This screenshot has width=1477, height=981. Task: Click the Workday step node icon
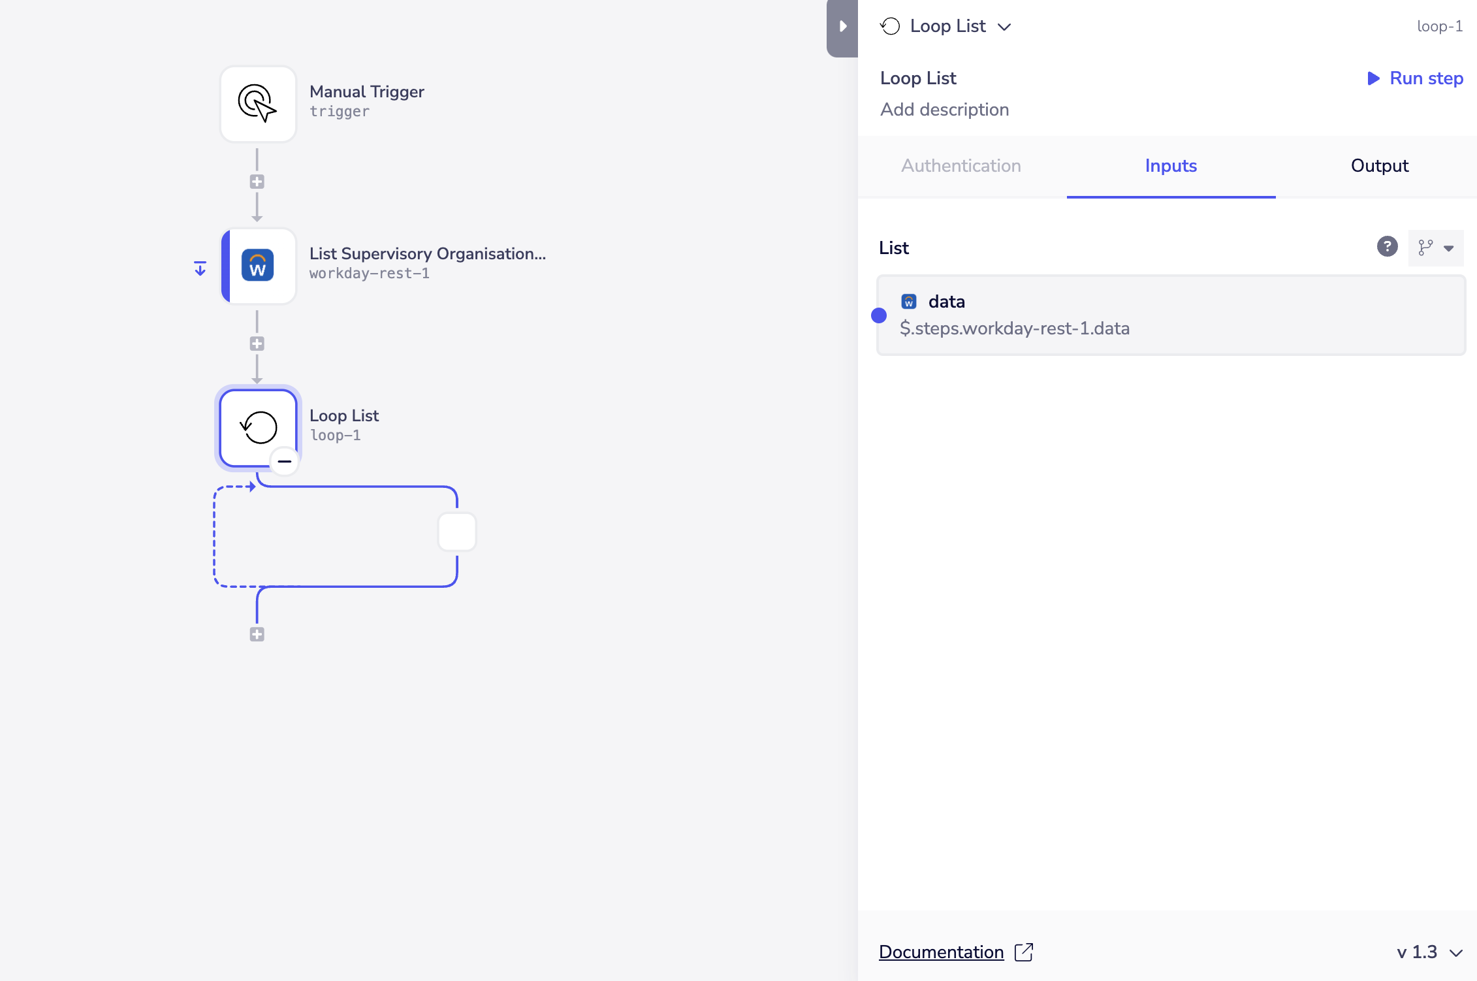pyautogui.click(x=258, y=266)
